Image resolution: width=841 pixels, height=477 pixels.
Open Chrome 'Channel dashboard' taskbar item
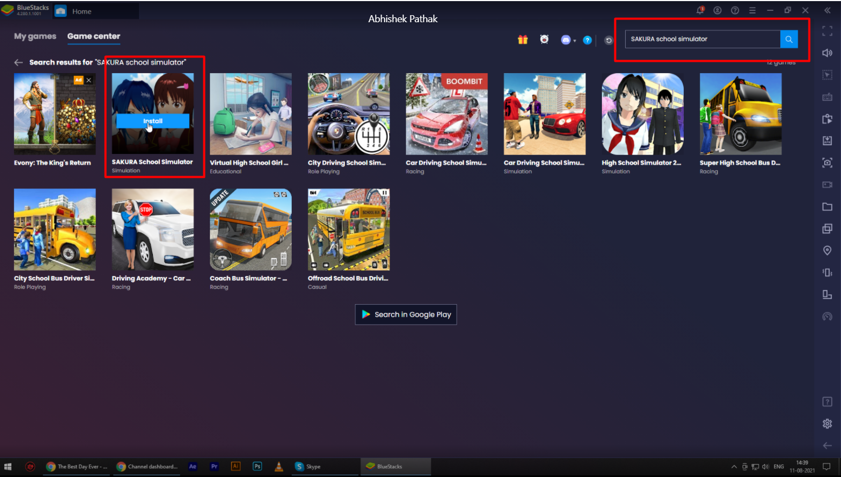point(147,467)
